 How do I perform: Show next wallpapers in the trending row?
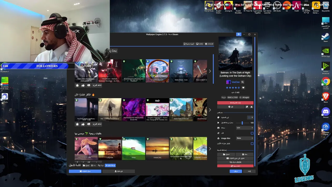click(210, 110)
